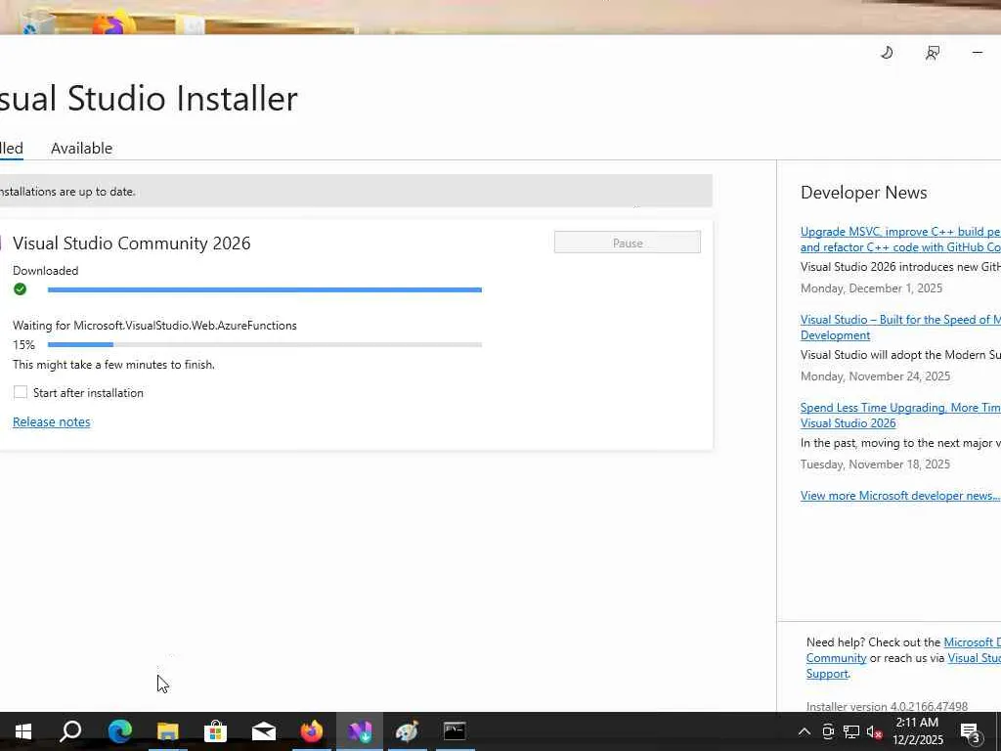
Task: Click the Firefox icon on desktop
Action: point(113,23)
